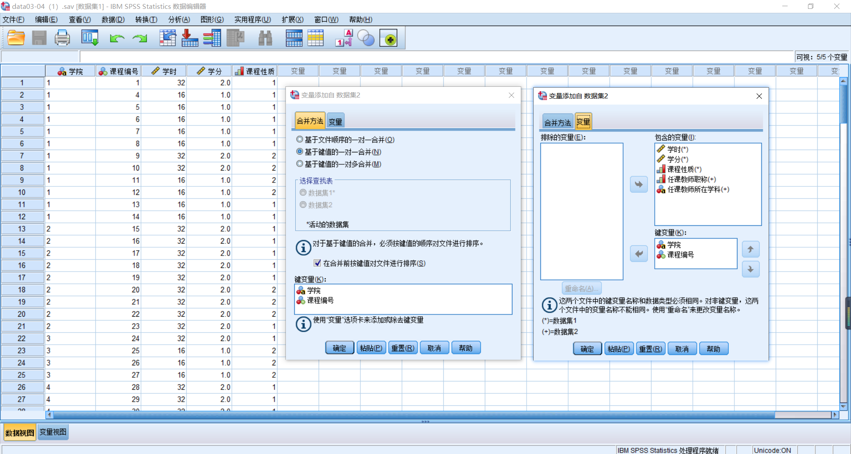Click the Redo arrow icon
Image resolution: width=851 pixels, height=454 pixels.
coord(140,39)
